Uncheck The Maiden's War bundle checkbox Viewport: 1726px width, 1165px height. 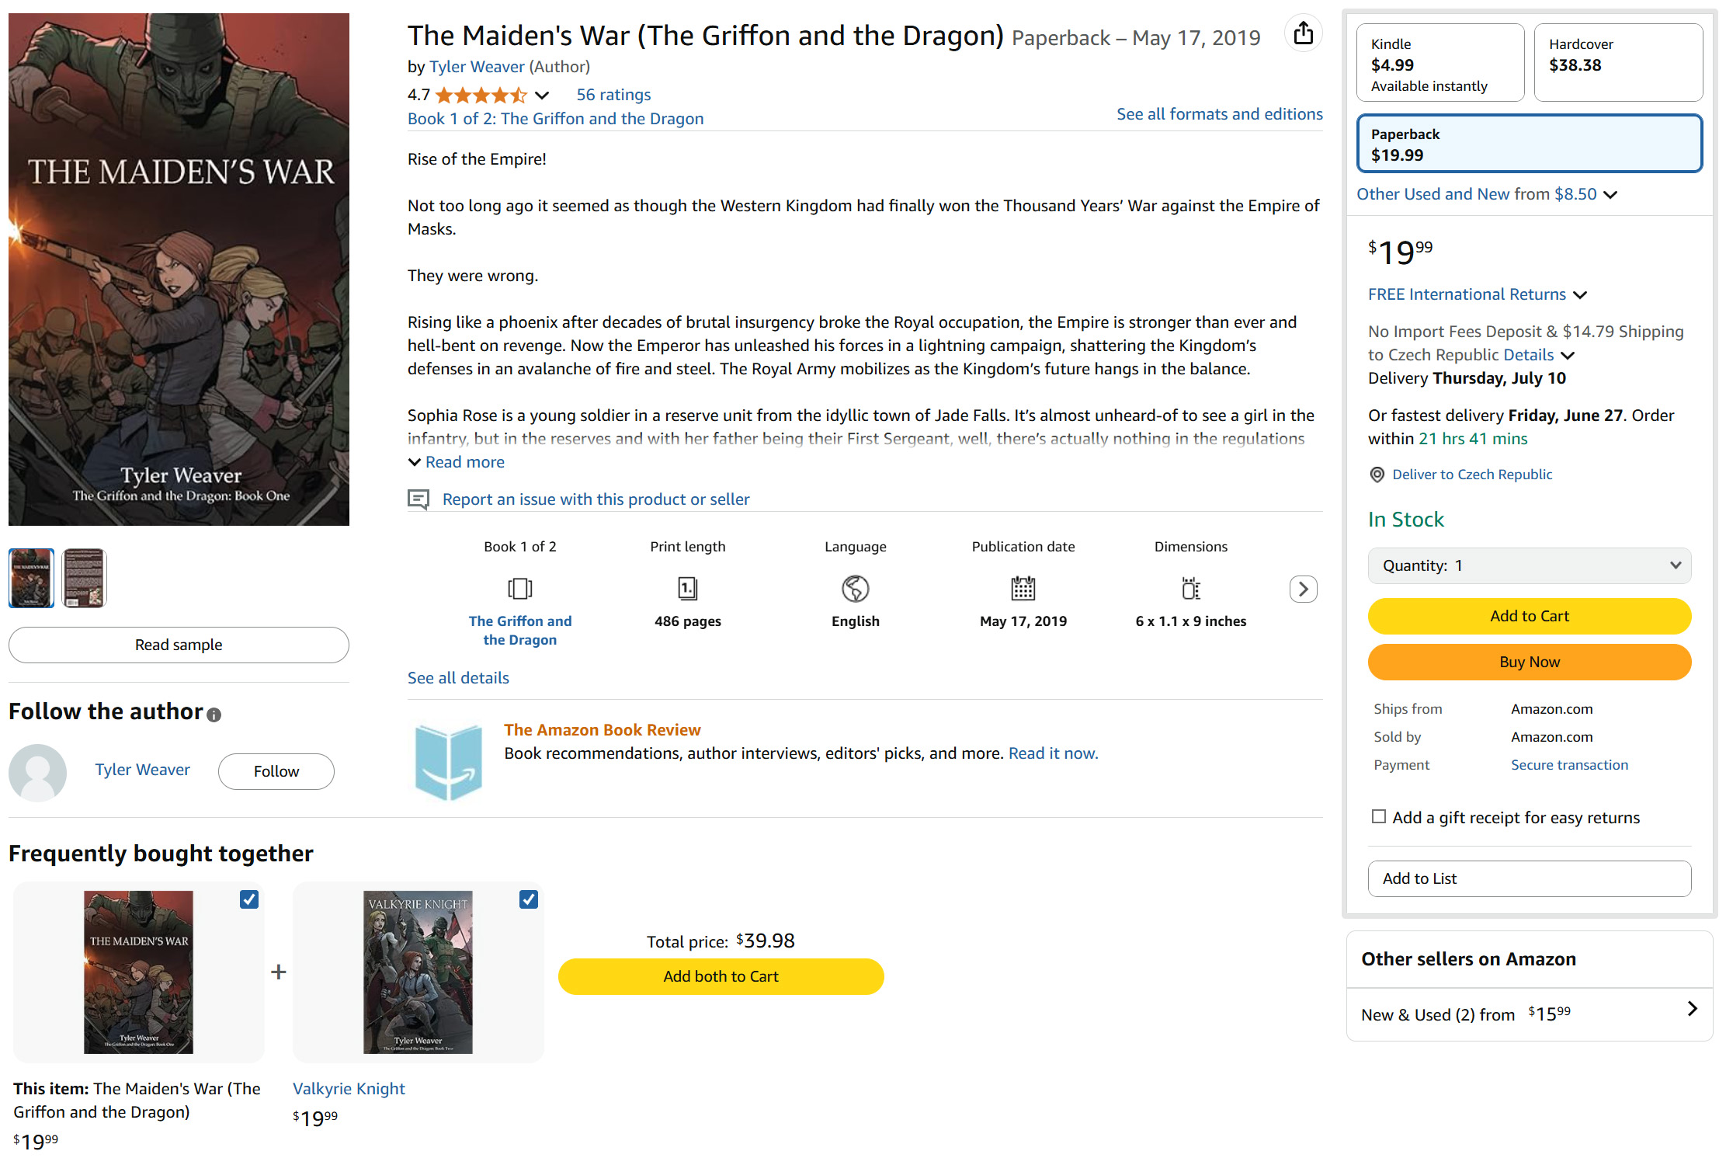click(249, 899)
